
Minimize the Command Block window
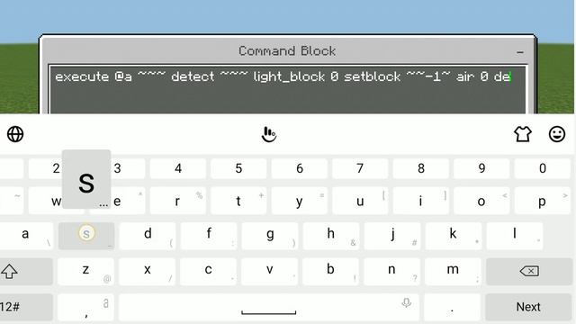click(x=520, y=52)
